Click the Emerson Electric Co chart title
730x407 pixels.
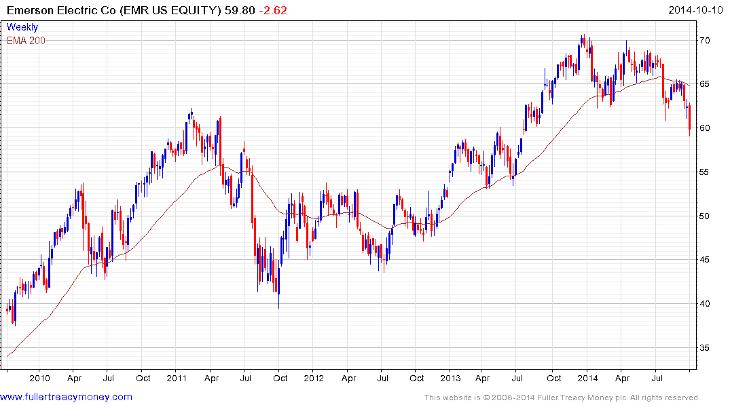(114, 10)
